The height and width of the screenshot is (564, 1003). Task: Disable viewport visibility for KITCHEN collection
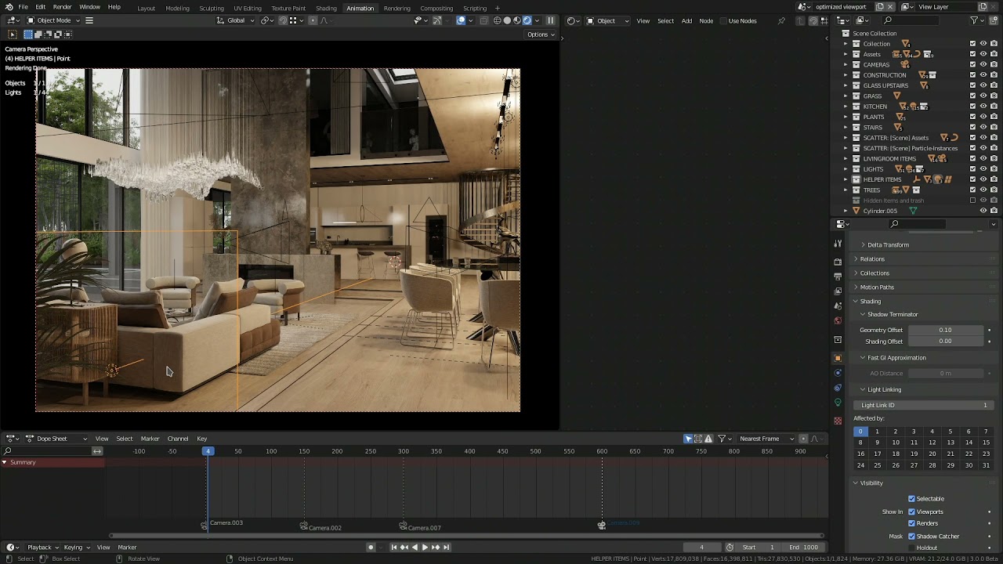pos(983,107)
